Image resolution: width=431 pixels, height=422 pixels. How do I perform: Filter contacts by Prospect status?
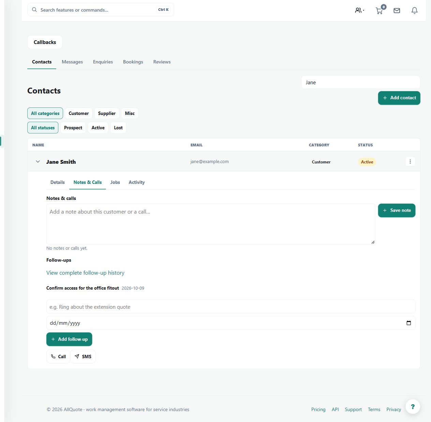73,128
